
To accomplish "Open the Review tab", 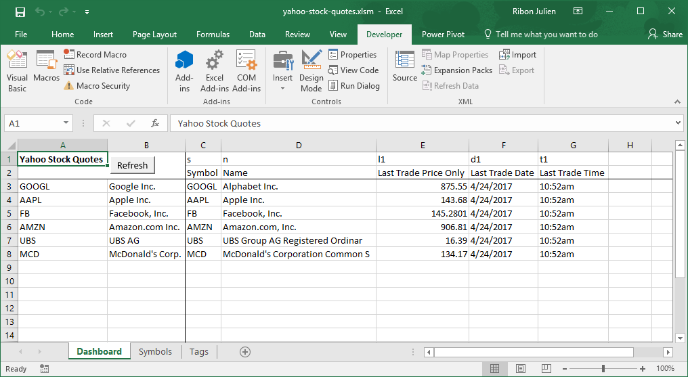I will coord(297,35).
